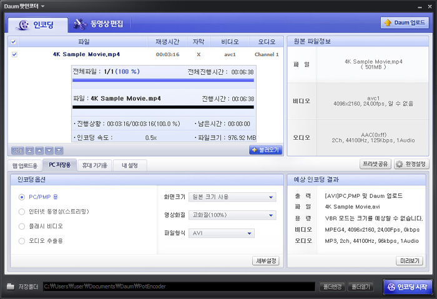Click the 예상 인코딩 결과 panel header

coord(356,179)
